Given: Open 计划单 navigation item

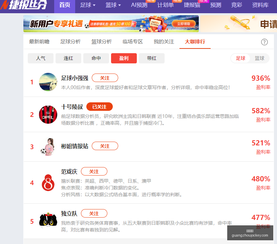Looking at the screenshot, I should click(166, 5).
